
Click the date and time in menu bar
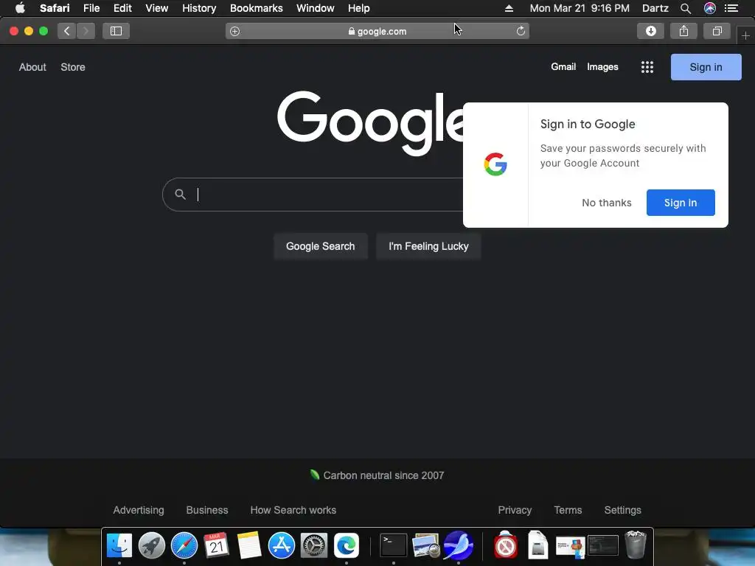point(580,8)
